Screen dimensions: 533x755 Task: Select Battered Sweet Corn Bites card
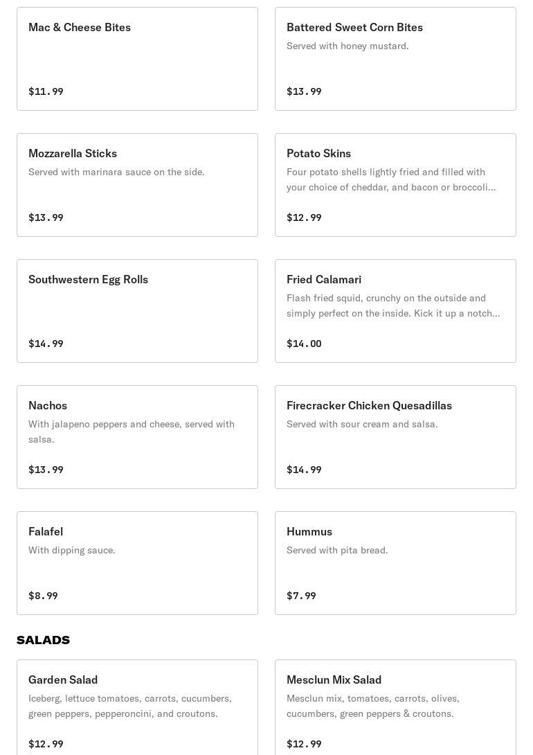395,59
